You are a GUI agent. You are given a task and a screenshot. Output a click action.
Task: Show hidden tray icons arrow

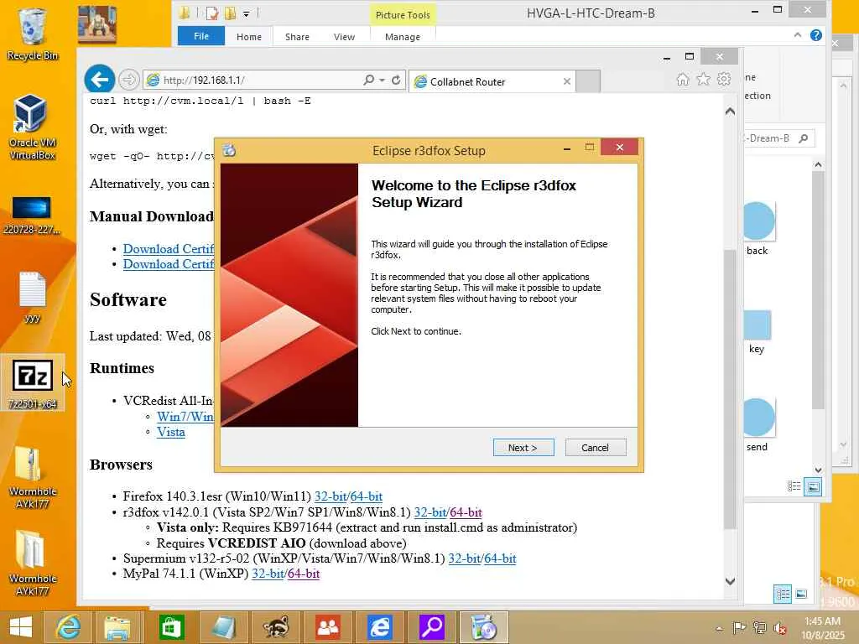coord(719,629)
